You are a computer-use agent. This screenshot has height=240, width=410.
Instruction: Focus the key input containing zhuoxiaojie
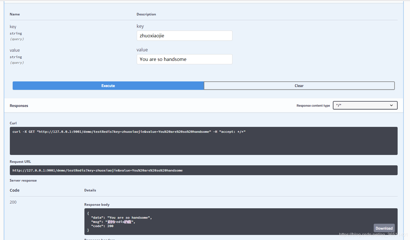(184, 36)
